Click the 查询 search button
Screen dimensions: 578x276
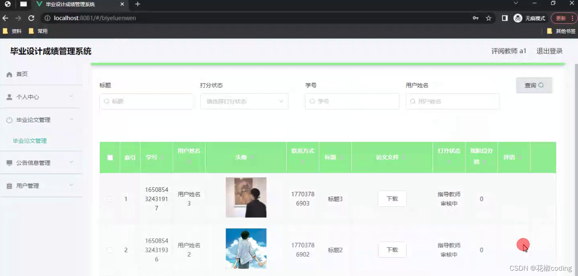coord(534,85)
